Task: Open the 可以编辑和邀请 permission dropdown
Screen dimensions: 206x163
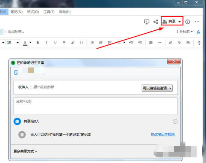Action: tap(157, 88)
